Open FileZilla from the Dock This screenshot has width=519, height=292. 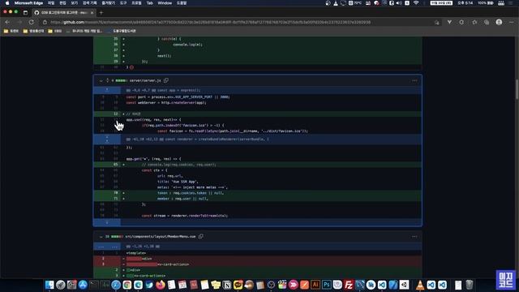click(349, 285)
